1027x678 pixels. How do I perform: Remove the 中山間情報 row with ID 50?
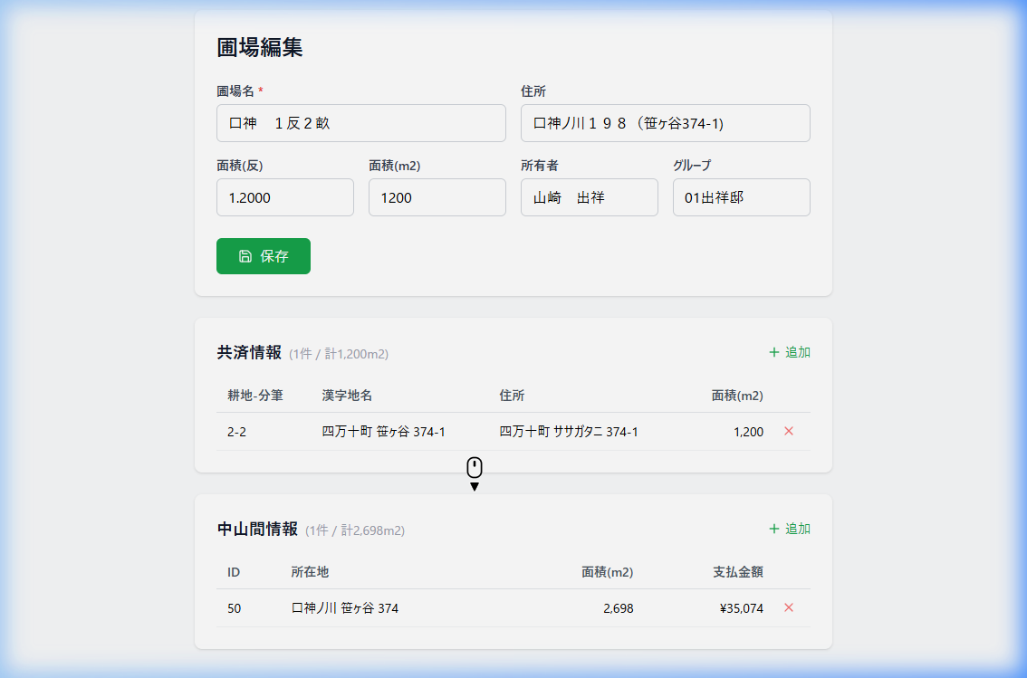coord(788,608)
